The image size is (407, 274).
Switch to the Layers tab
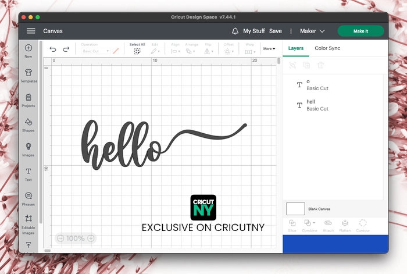click(295, 48)
